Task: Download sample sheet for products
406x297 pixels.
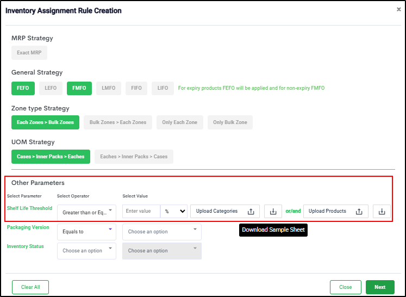Action: (382, 212)
